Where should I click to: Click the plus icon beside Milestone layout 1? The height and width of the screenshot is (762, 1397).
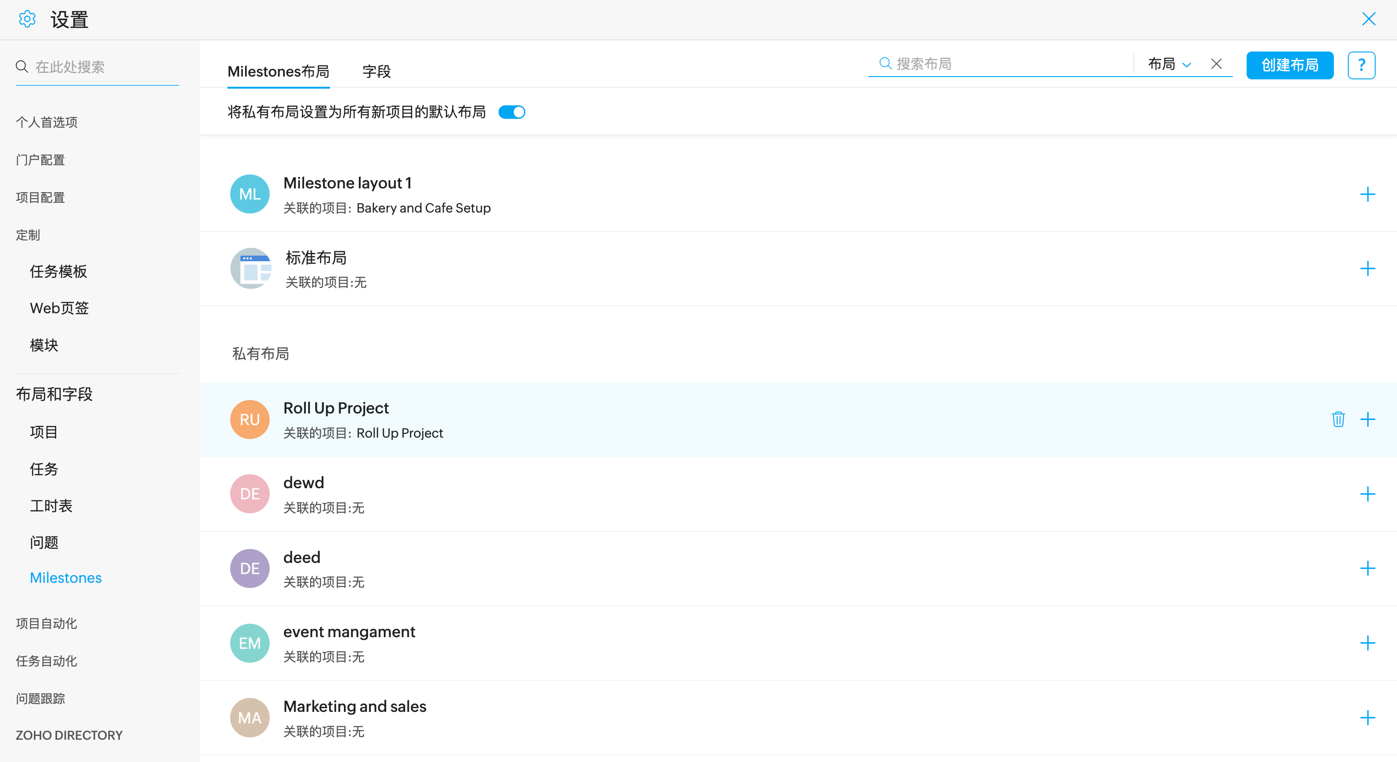coord(1367,194)
